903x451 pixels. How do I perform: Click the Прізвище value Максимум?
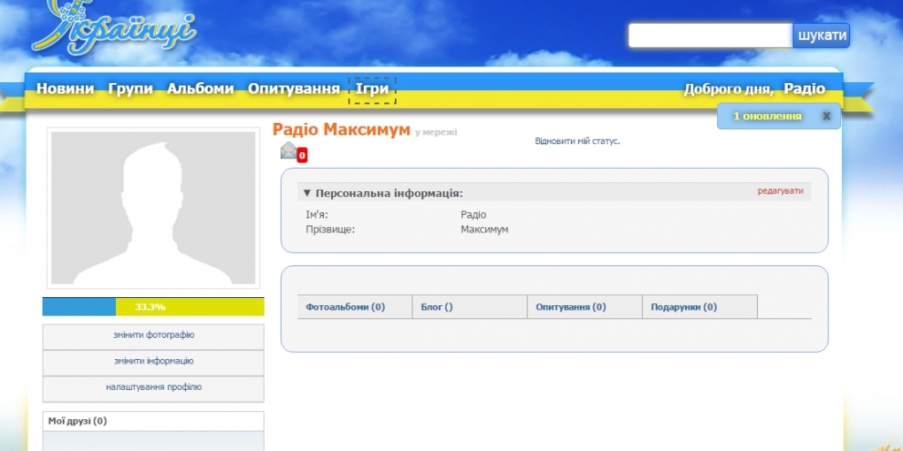[x=484, y=230]
